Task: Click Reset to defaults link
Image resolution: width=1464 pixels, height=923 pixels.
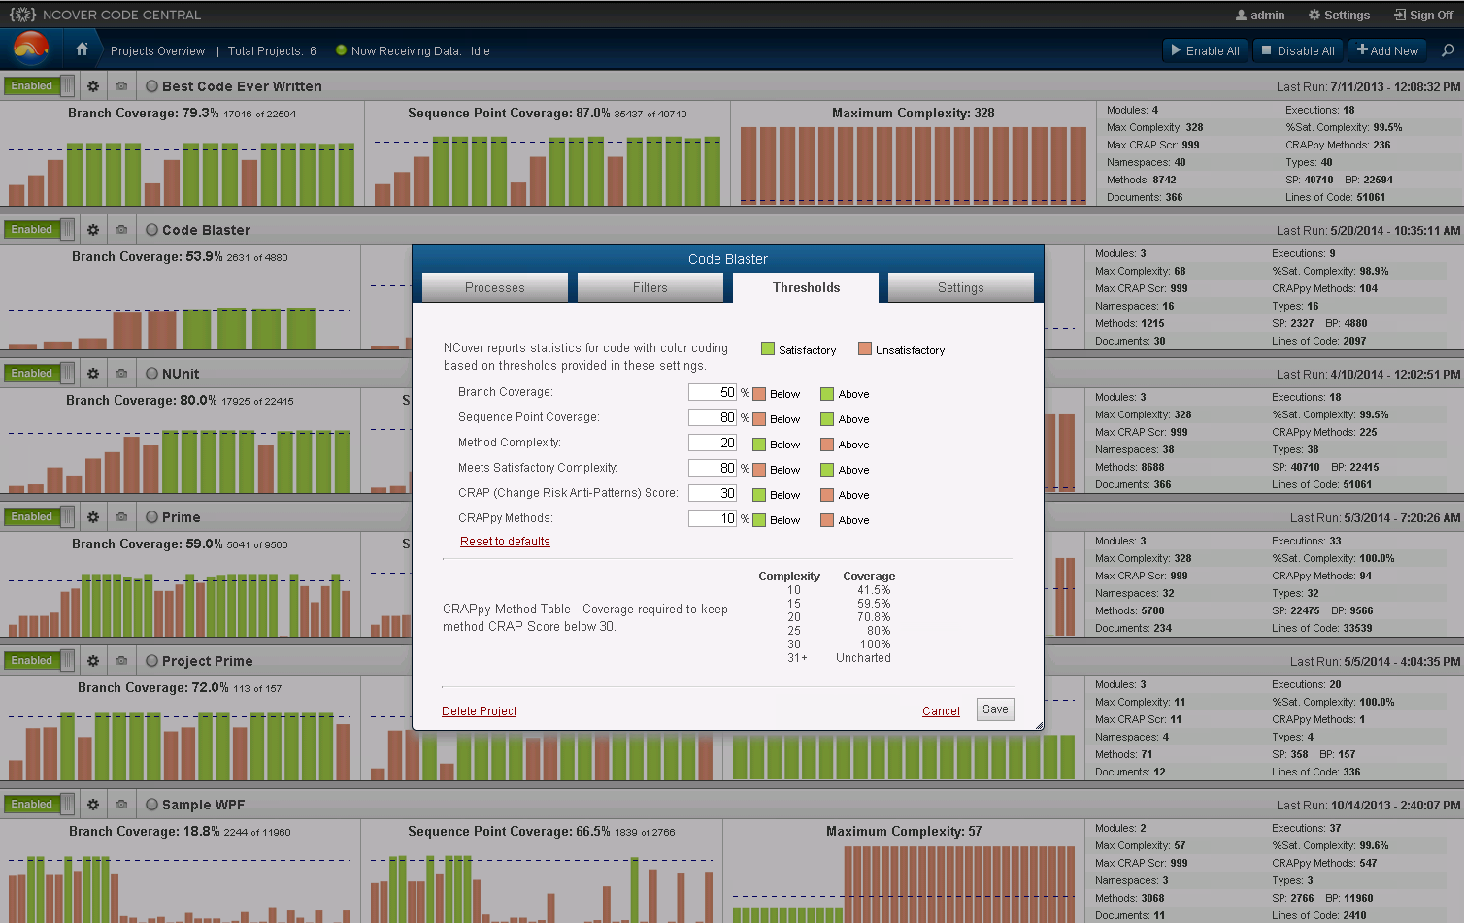Action: pyautogui.click(x=505, y=542)
